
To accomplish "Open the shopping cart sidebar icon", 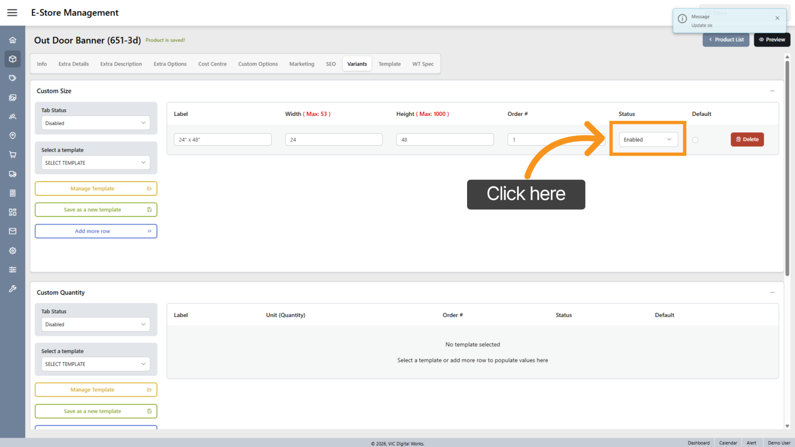I will pos(13,155).
